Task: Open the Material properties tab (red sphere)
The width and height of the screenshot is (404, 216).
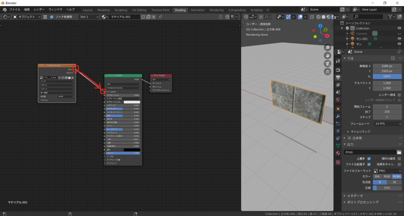Action: (338, 153)
